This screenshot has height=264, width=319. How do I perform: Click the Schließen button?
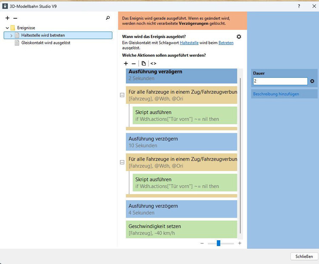click(x=304, y=256)
